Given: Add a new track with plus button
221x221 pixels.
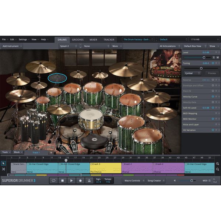Looking at the screenshot, I should pyautogui.click(x=51, y=152).
